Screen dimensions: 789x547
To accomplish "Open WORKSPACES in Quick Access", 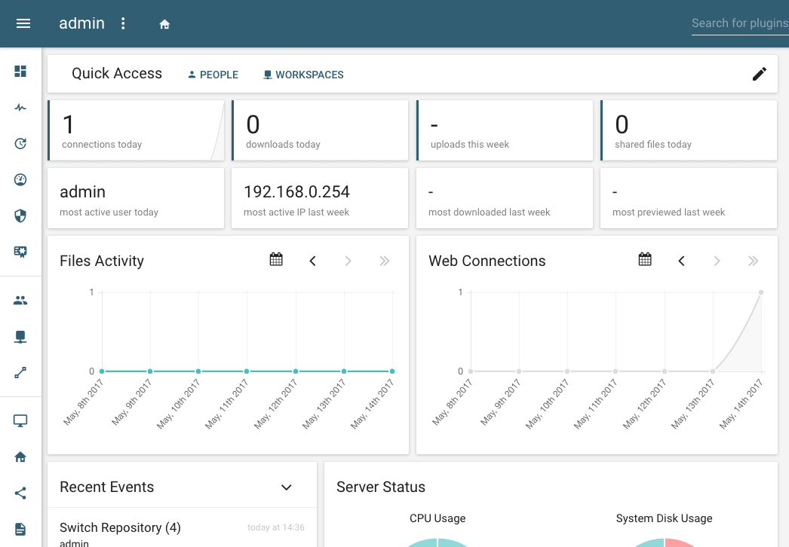I will click(303, 75).
